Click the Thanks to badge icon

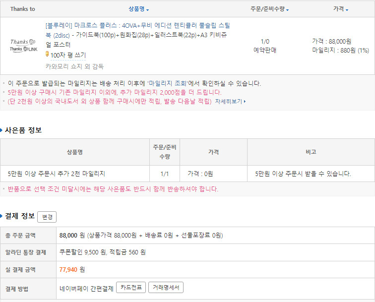click(22, 42)
